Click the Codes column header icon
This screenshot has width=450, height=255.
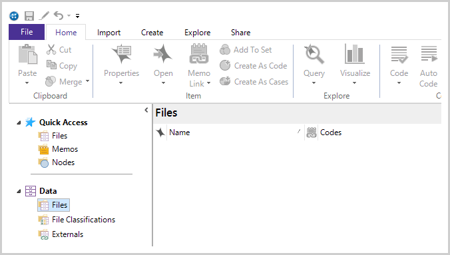pyautogui.click(x=311, y=132)
